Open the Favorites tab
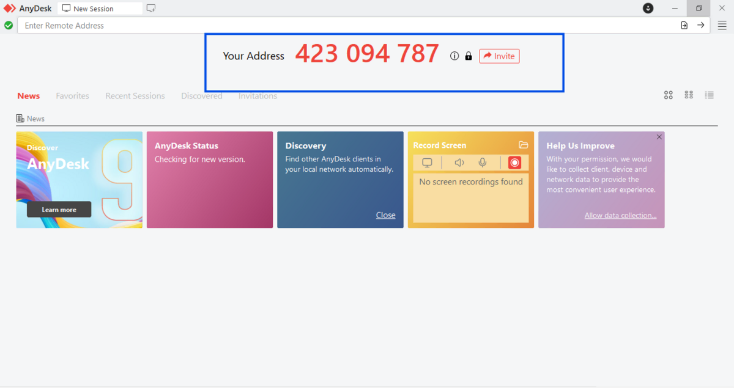Image resolution: width=734 pixels, height=388 pixels. click(x=72, y=96)
